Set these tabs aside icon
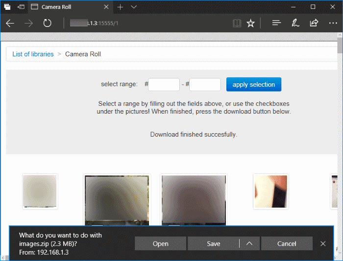The width and height of the screenshot is (343, 261). [21, 7]
